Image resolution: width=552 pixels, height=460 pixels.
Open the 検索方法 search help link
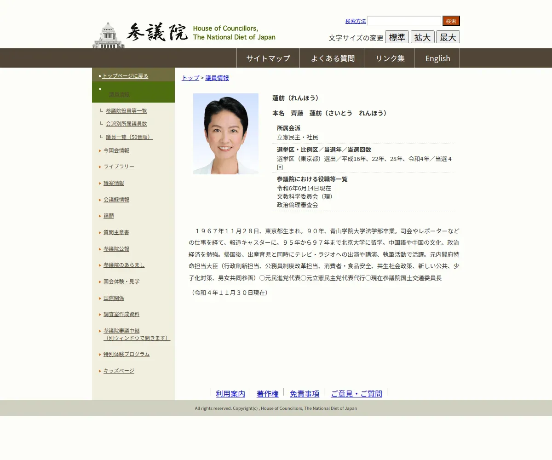click(356, 21)
